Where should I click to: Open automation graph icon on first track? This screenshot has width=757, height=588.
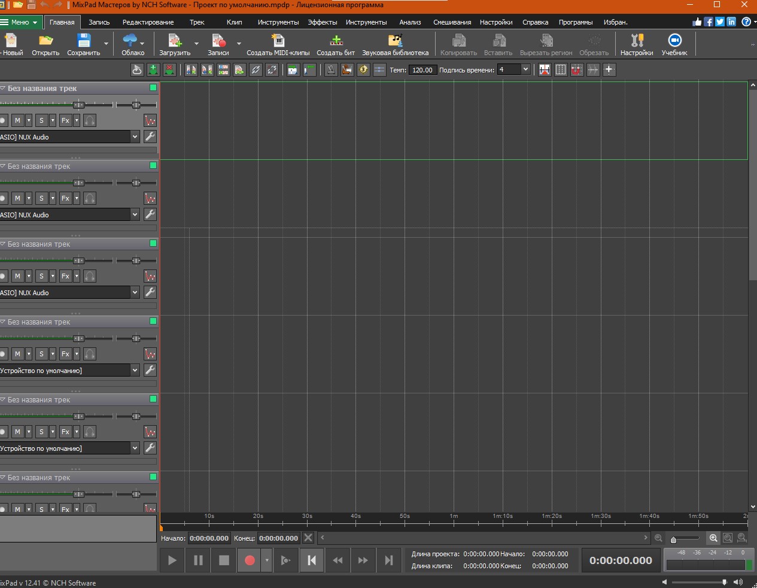pyautogui.click(x=150, y=120)
